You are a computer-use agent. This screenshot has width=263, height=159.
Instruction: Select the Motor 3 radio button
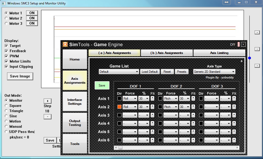pyautogui.click(x=6, y=23)
